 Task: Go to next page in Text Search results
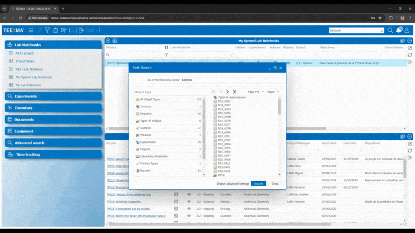click(x=227, y=92)
